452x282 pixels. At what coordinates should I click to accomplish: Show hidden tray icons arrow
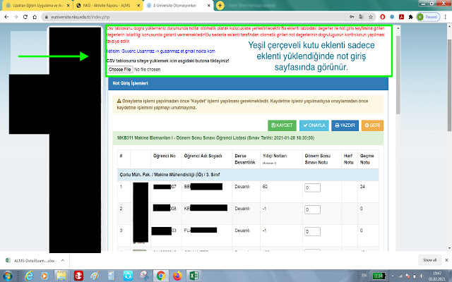[x=393, y=276]
